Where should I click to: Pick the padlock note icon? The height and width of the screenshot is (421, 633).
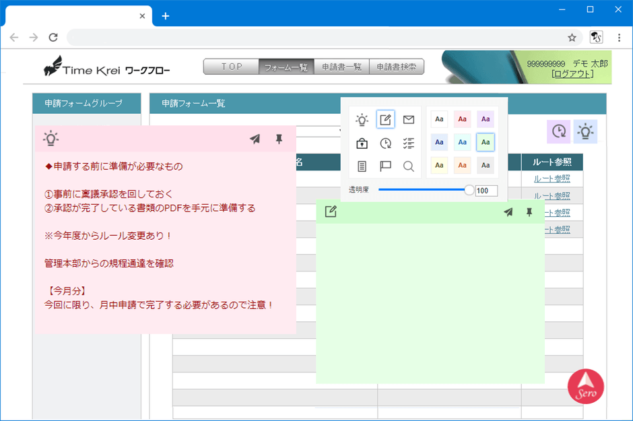coord(362,143)
